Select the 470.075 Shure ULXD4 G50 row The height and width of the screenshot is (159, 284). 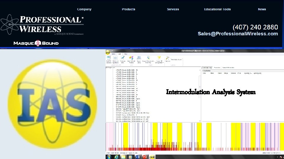(x=127, y=70)
